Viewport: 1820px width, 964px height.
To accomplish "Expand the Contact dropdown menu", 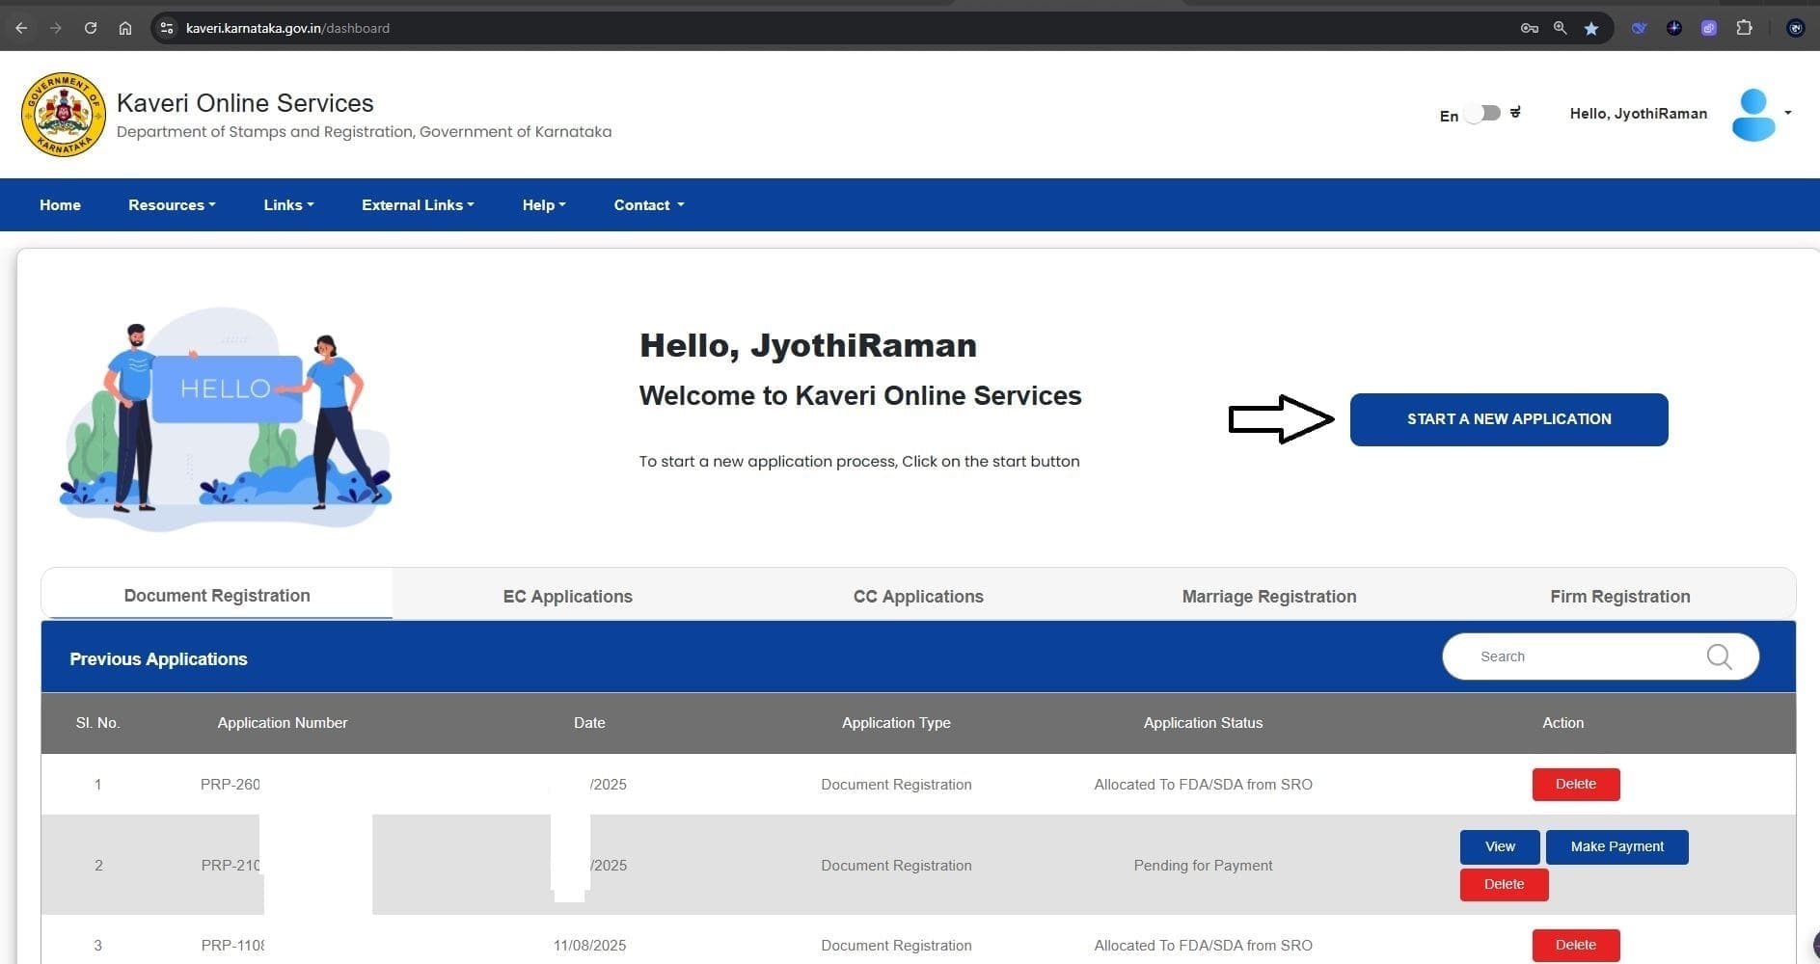I will [648, 205].
